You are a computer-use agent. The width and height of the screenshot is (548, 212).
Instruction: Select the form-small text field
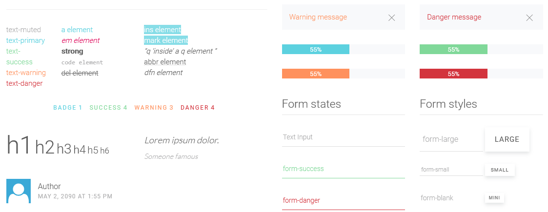(x=451, y=170)
